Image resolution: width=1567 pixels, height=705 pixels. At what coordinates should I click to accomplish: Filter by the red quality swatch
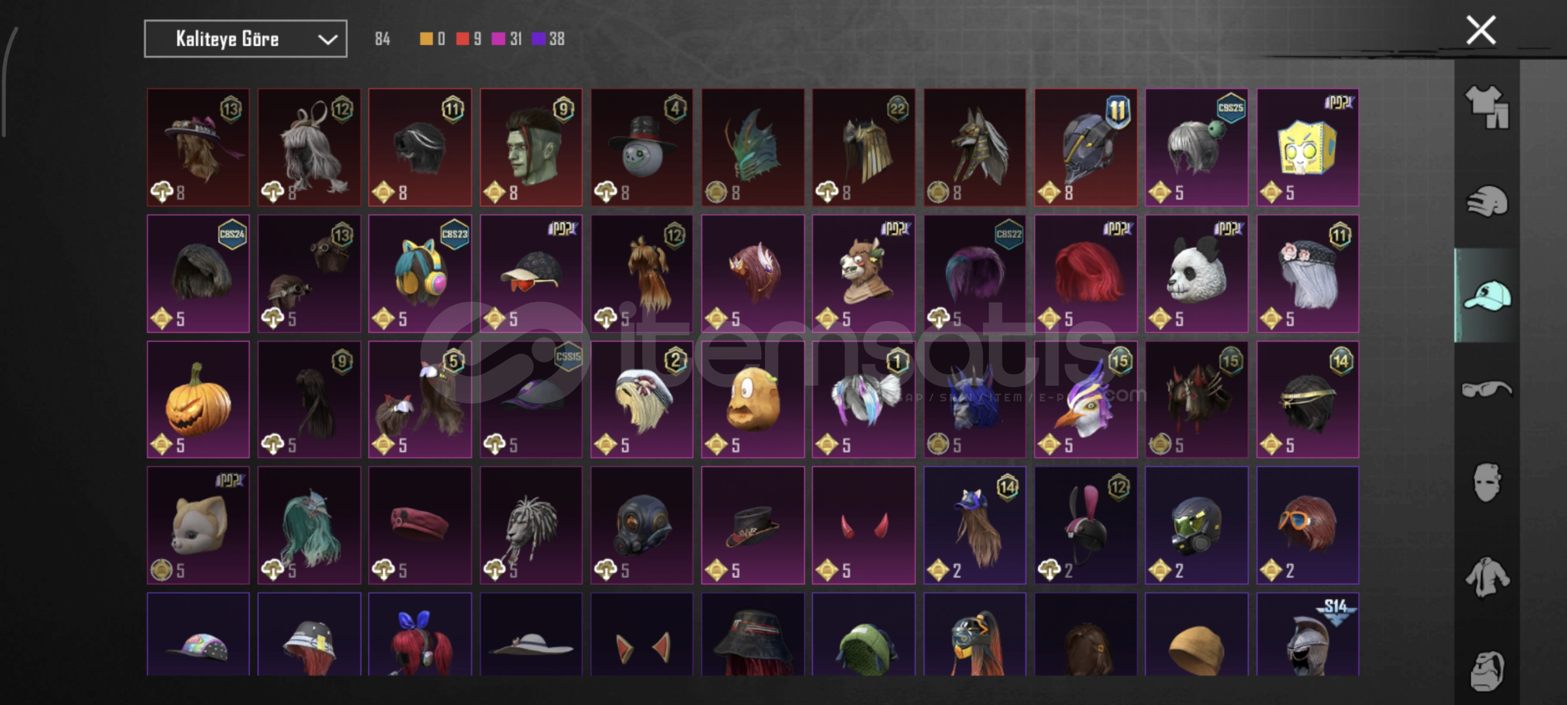(x=462, y=39)
